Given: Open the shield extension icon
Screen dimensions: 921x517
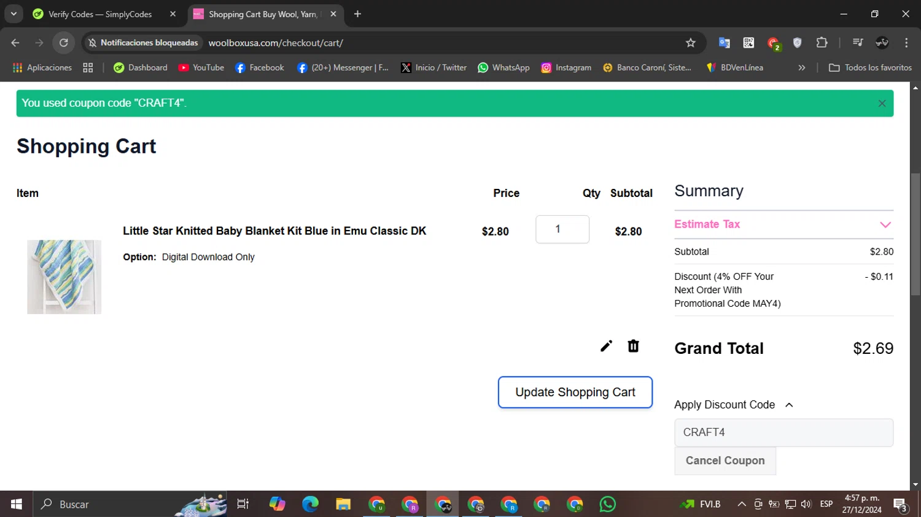Looking at the screenshot, I should click(x=797, y=43).
